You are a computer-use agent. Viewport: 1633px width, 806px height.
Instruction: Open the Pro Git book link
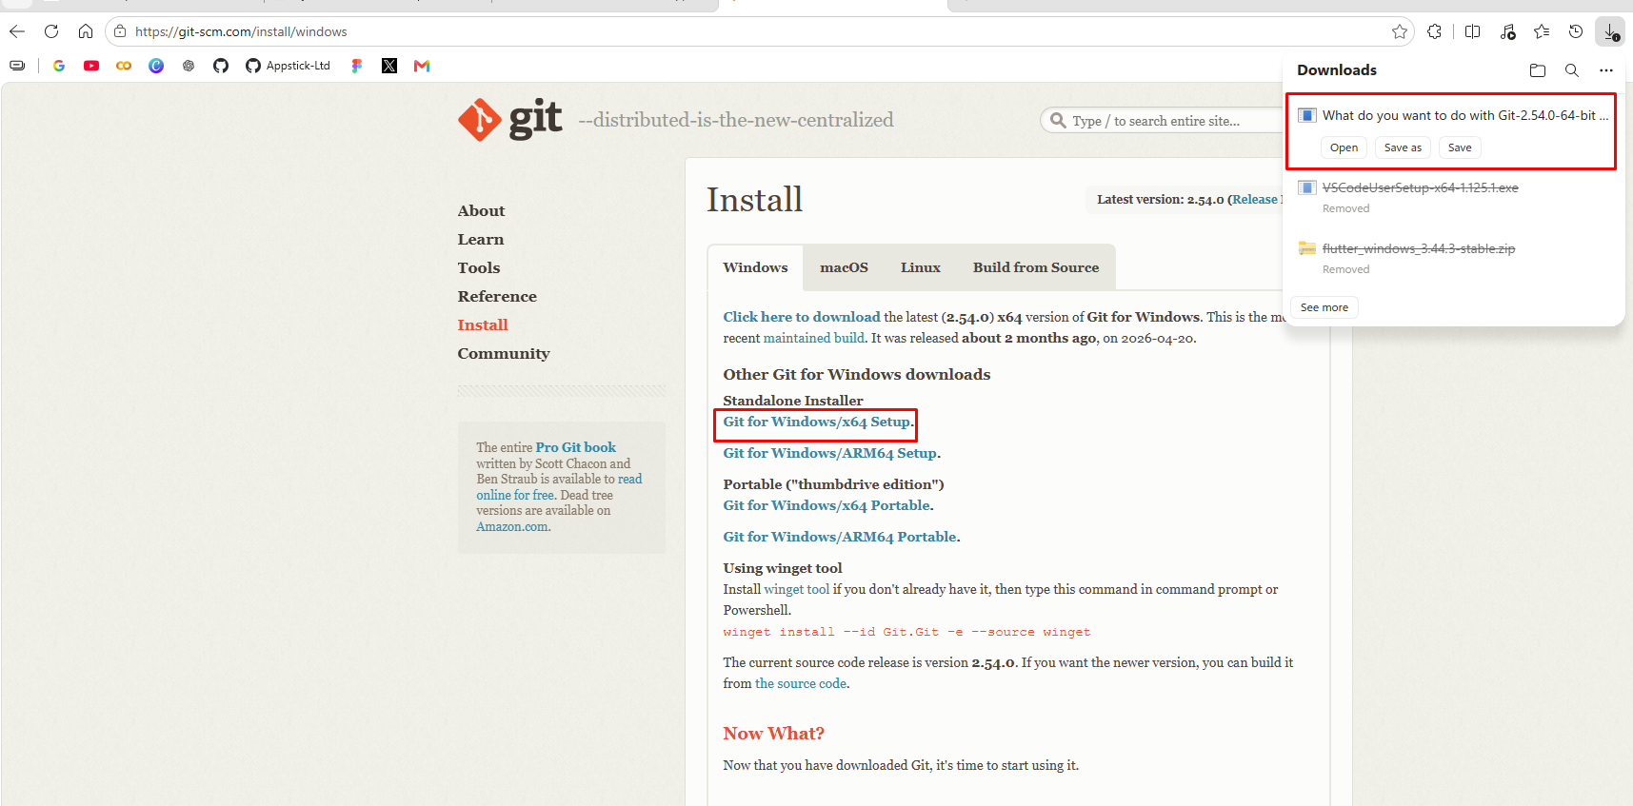tap(575, 447)
